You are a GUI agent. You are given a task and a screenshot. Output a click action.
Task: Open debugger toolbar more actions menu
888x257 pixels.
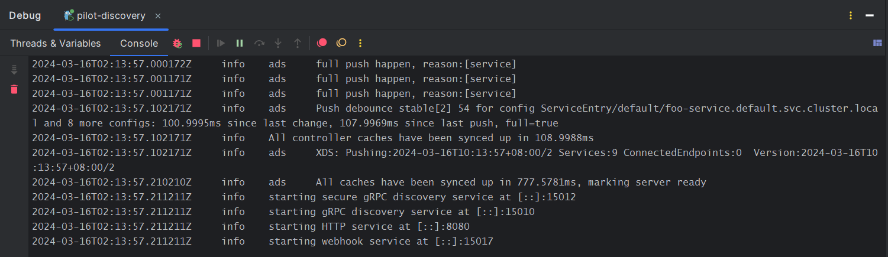(360, 43)
